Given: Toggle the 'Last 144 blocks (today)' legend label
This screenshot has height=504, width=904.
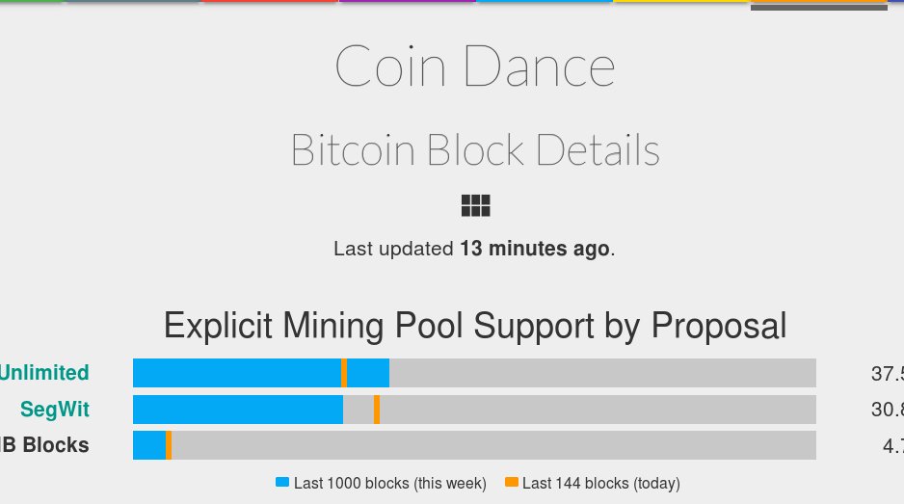Looking at the screenshot, I should [x=600, y=483].
